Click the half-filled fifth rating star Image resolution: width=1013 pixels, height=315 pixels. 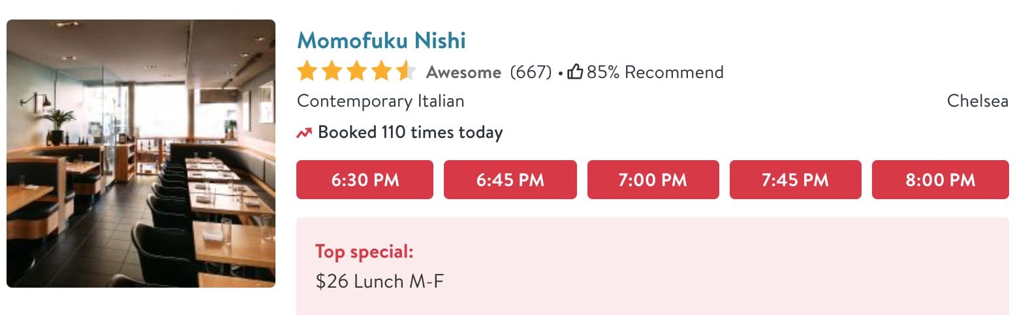(405, 72)
